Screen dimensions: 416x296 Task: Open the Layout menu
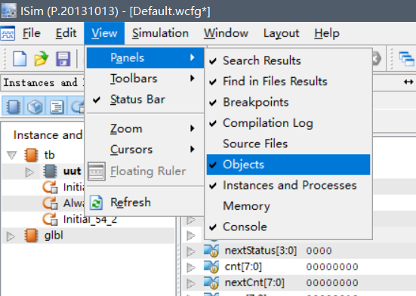click(x=281, y=33)
